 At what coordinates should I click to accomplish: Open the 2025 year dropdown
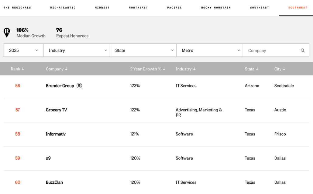pos(24,50)
